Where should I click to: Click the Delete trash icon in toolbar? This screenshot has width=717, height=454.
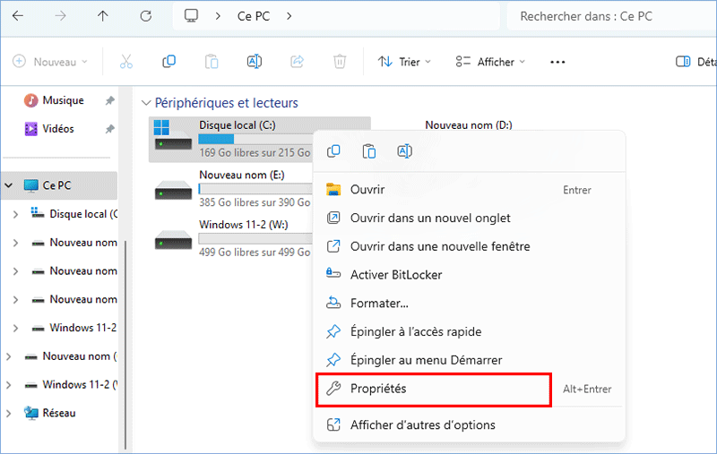340,62
